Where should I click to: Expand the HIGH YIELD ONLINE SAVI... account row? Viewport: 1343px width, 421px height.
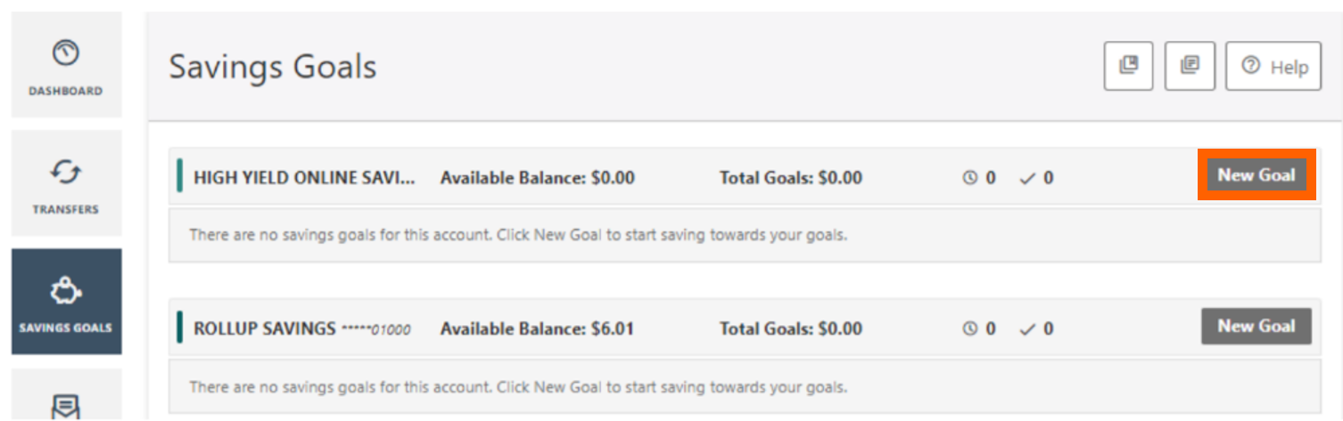745,177
